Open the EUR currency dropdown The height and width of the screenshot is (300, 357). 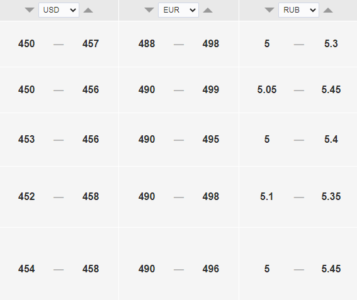coord(179,10)
